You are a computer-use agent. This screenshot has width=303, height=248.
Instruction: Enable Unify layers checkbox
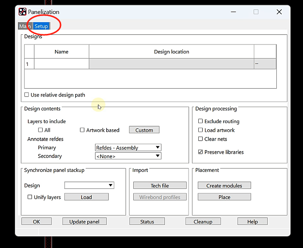[30, 197]
